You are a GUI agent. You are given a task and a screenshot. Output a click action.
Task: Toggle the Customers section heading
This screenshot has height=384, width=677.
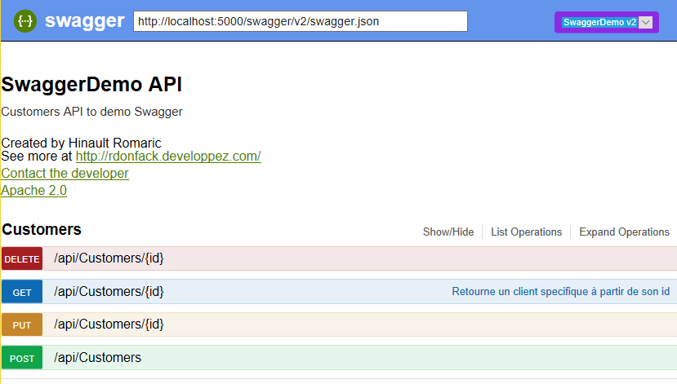(x=42, y=230)
